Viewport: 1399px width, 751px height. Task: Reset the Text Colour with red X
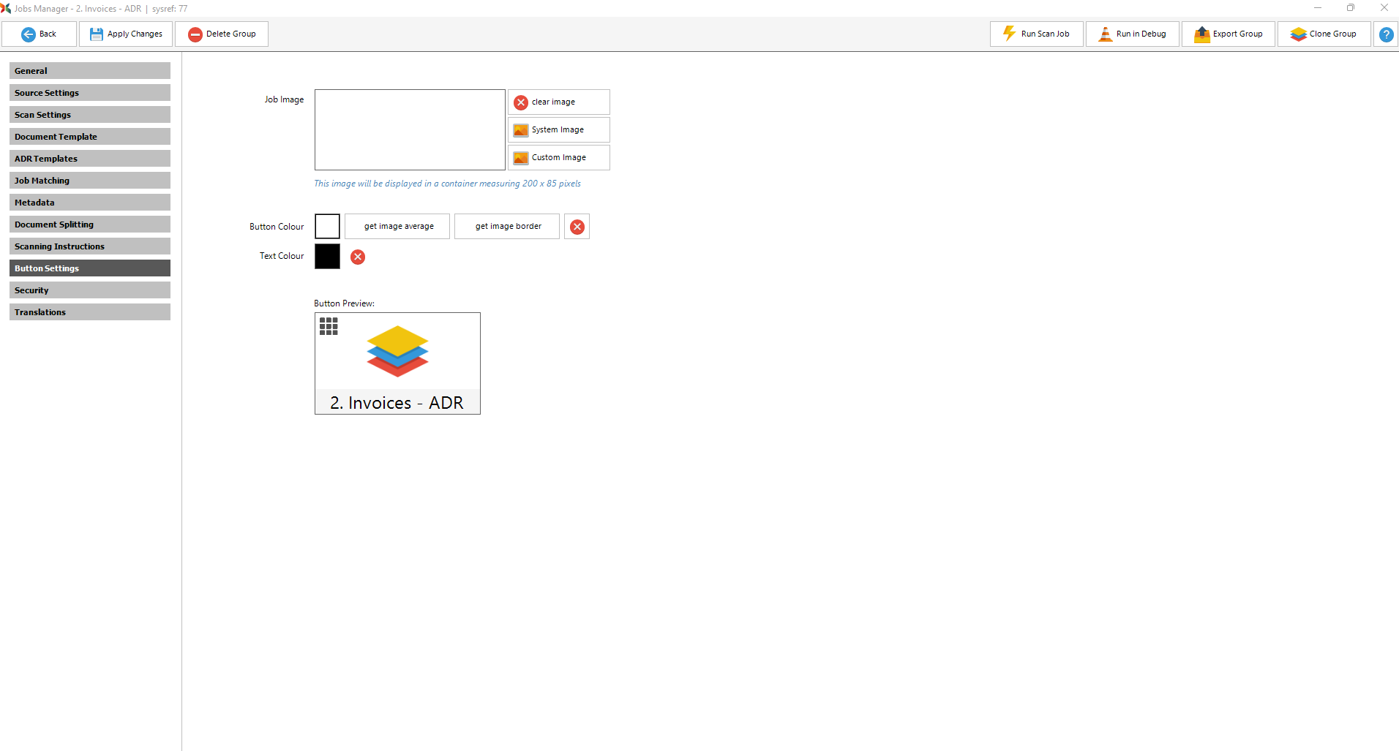click(358, 257)
